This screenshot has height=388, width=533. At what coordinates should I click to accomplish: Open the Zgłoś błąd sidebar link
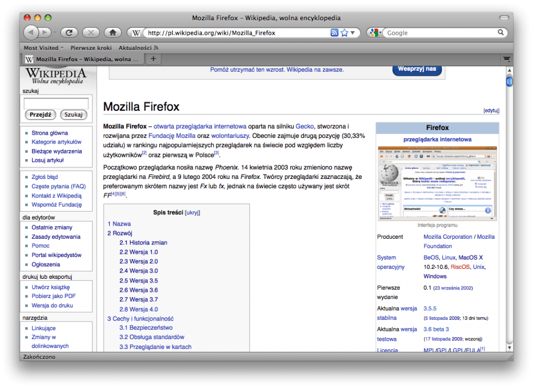[45, 177]
